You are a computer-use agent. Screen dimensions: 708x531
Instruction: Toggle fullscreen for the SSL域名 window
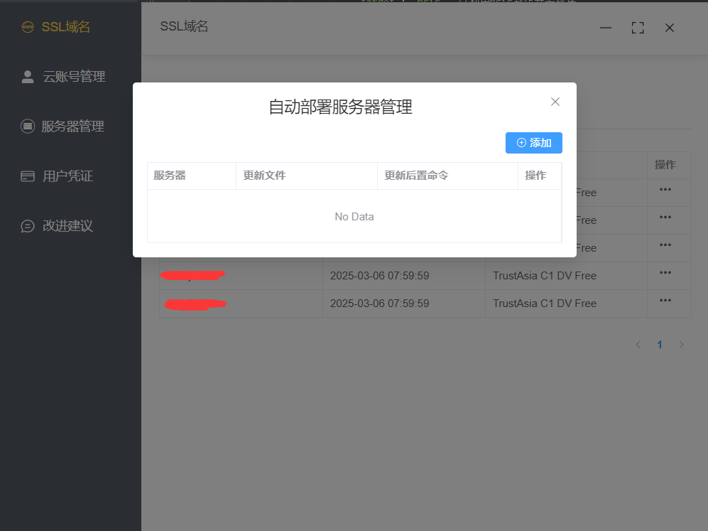[x=638, y=28]
